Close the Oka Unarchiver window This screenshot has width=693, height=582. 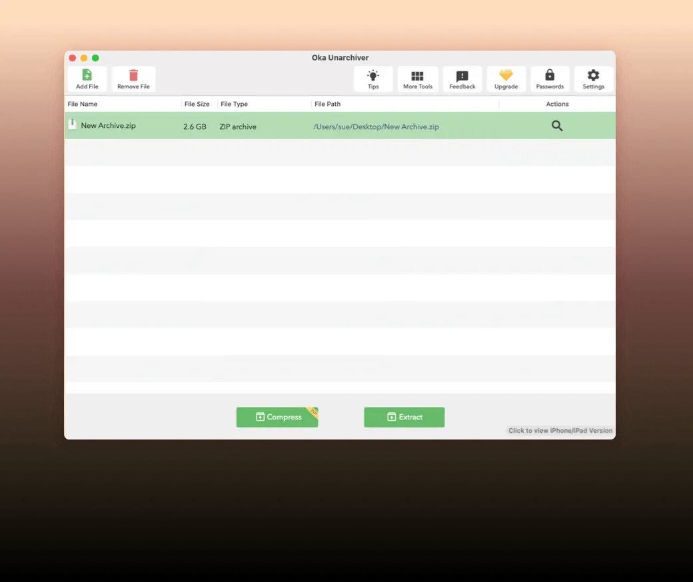73,58
